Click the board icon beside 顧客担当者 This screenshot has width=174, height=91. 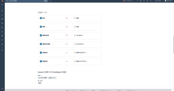(x=41, y=35)
